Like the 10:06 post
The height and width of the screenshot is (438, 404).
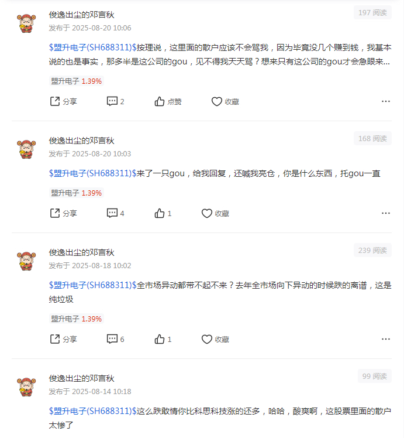tap(168, 101)
